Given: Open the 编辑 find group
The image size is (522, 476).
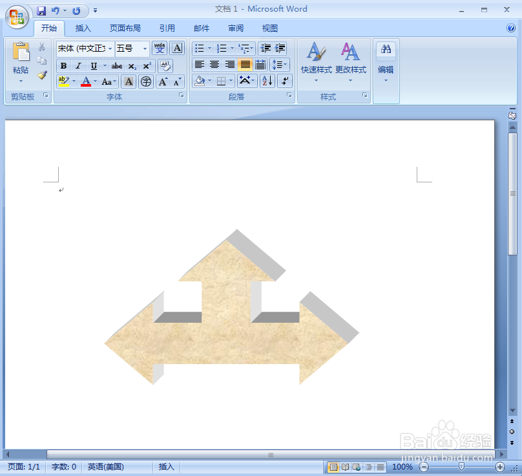Looking at the screenshot, I should pos(386,62).
